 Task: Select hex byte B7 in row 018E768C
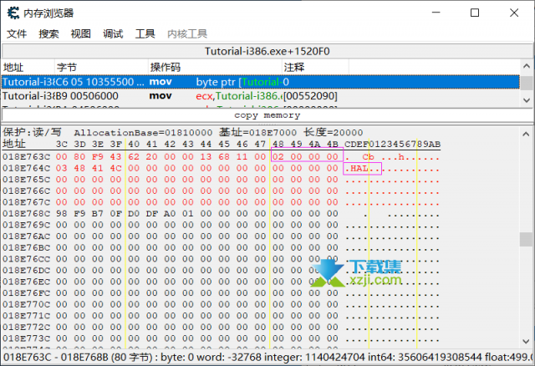click(x=98, y=214)
